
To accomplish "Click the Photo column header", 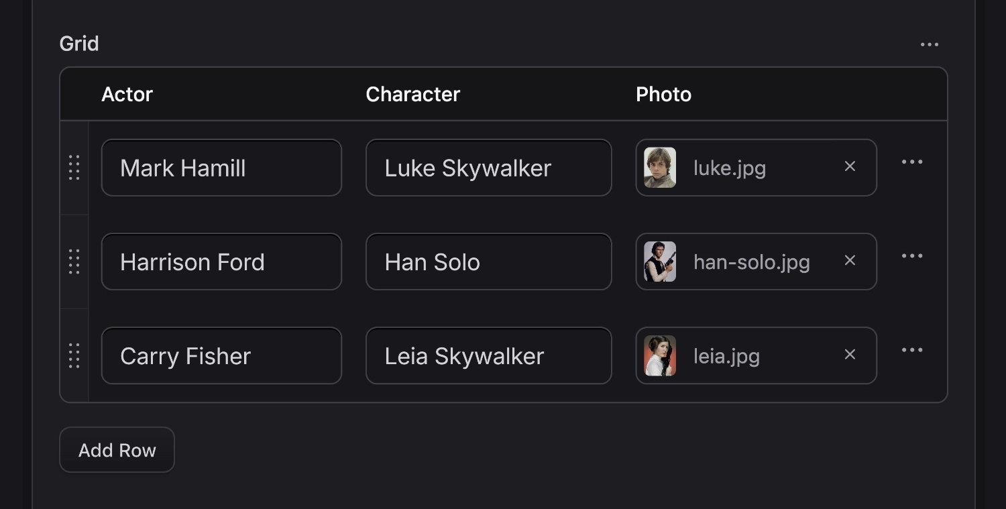I will click(663, 94).
